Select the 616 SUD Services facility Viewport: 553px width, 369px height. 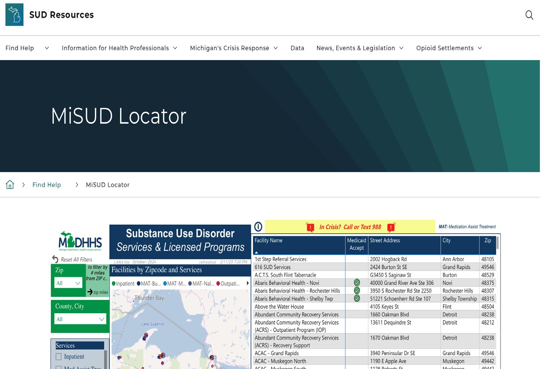pos(272,267)
